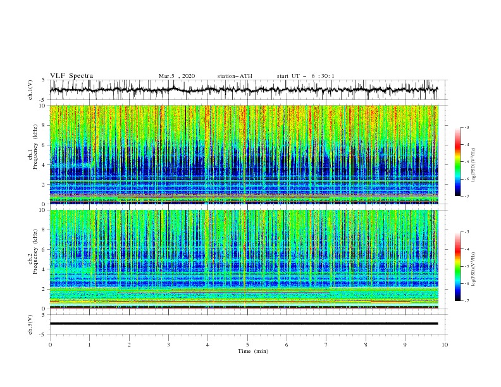The width and height of the screenshot is (501, 387).
Task: Click the "5" tick on the ch.1(V) axis
Action: pos(44,80)
